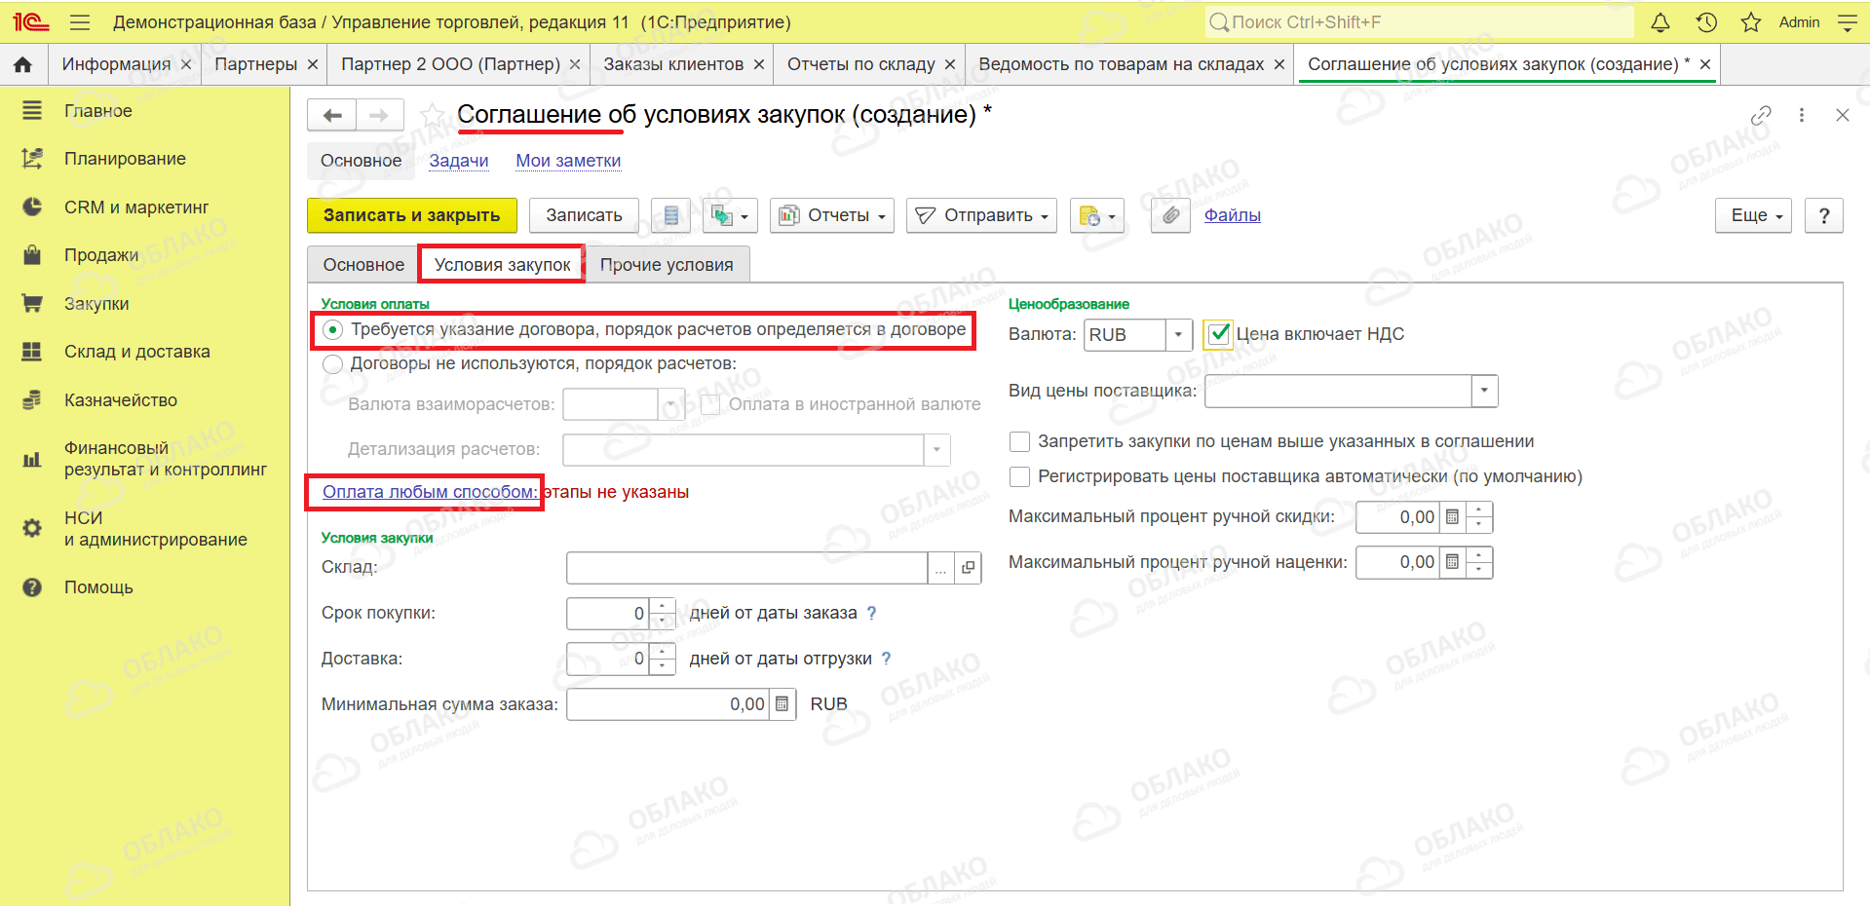Increase maximum manual discount percent
Viewport: 1870px width, 906px height.
[1478, 510]
